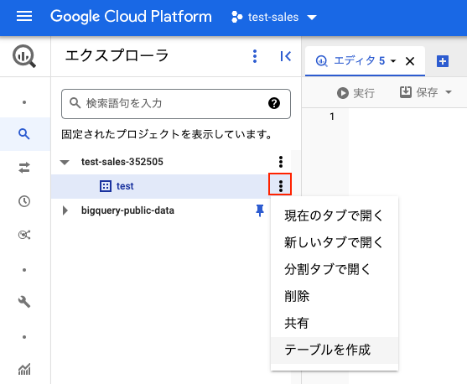Open the analytics hub sidebar icon
The image size is (467, 384).
pos(24,235)
